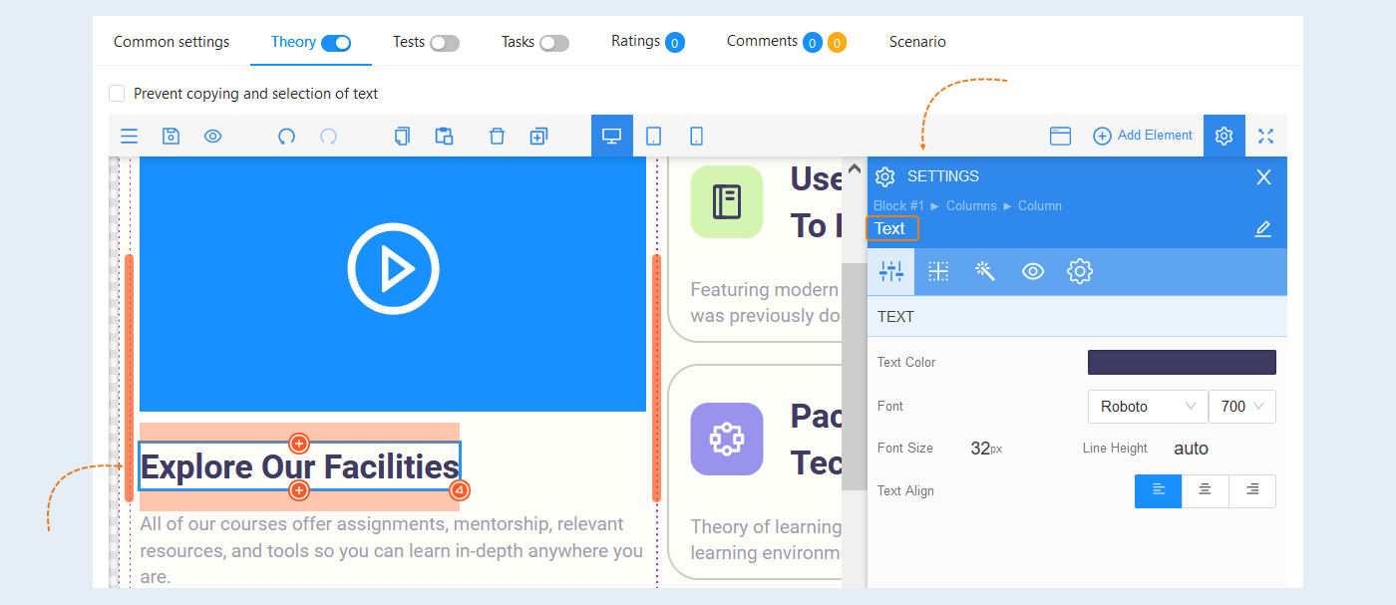1396x605 pixels.
Task: Click the courses description paragraph text
Action: pyautogui.click(x=392, y=550)
